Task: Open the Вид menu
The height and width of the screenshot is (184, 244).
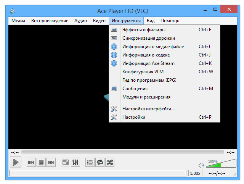Action: tap(151, 21)
